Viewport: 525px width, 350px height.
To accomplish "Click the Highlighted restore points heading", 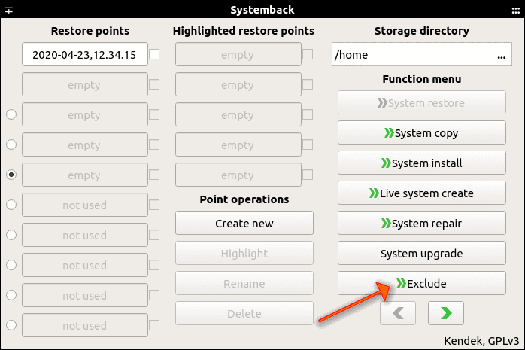I will coord(244,31).
